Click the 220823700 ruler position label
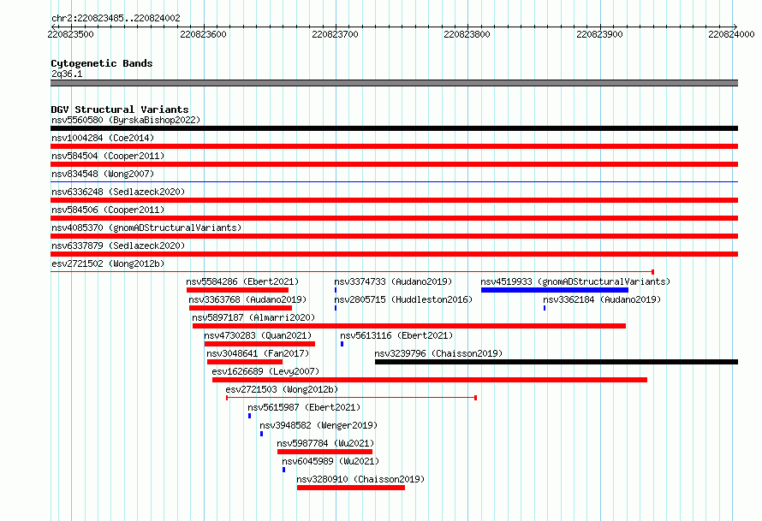Viewport: 762px width, 521px height. coord(335,34)
